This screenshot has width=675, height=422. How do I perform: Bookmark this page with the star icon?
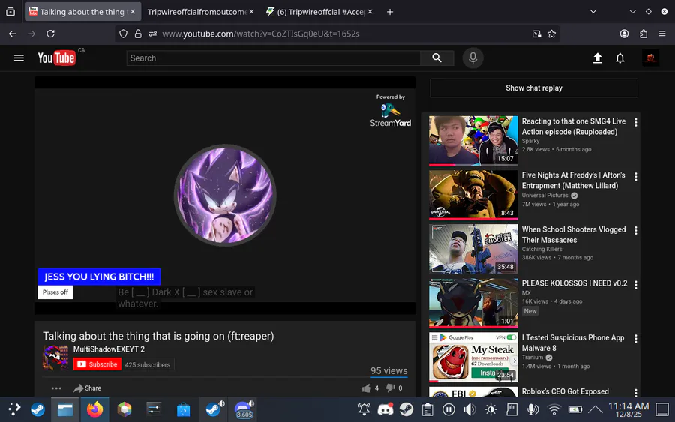(x=551, y=34)
